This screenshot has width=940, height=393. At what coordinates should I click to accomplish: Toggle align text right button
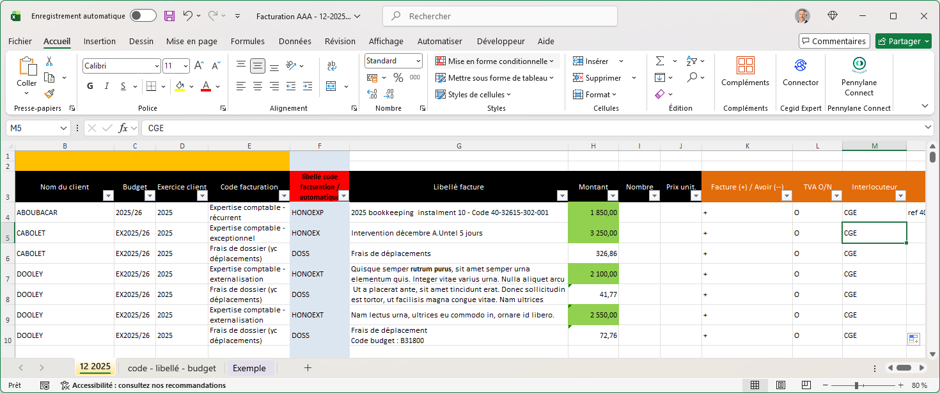[x=274, y=86]
